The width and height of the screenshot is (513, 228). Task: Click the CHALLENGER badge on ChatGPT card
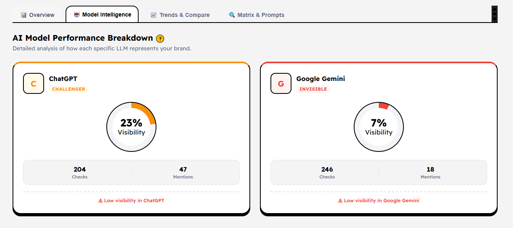[x=69, y=89]
